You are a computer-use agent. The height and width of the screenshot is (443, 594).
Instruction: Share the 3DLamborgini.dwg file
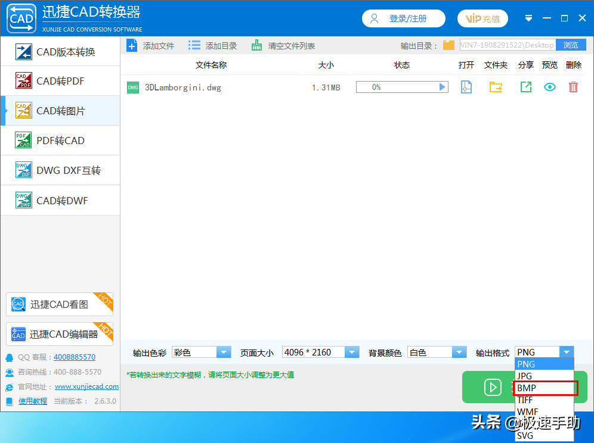(526, 87)
